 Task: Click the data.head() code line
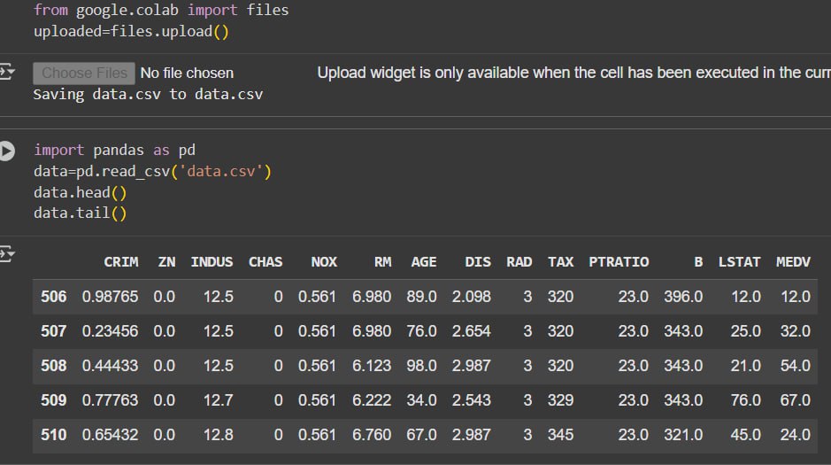pyautogui.click(x=80, y=192)
